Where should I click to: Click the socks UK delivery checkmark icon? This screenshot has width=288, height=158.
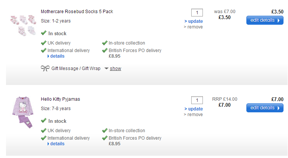tap(44, 43)
